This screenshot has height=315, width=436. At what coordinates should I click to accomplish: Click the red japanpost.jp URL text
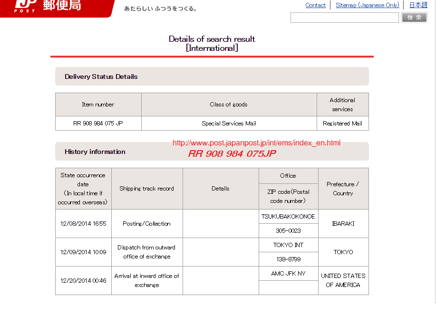tap(256, 143)
